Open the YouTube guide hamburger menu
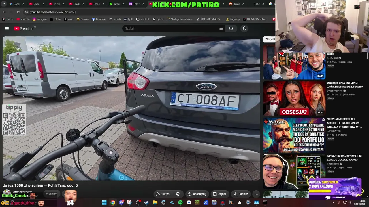The height and width of the screenshot is (207, 369). [7, 28]
